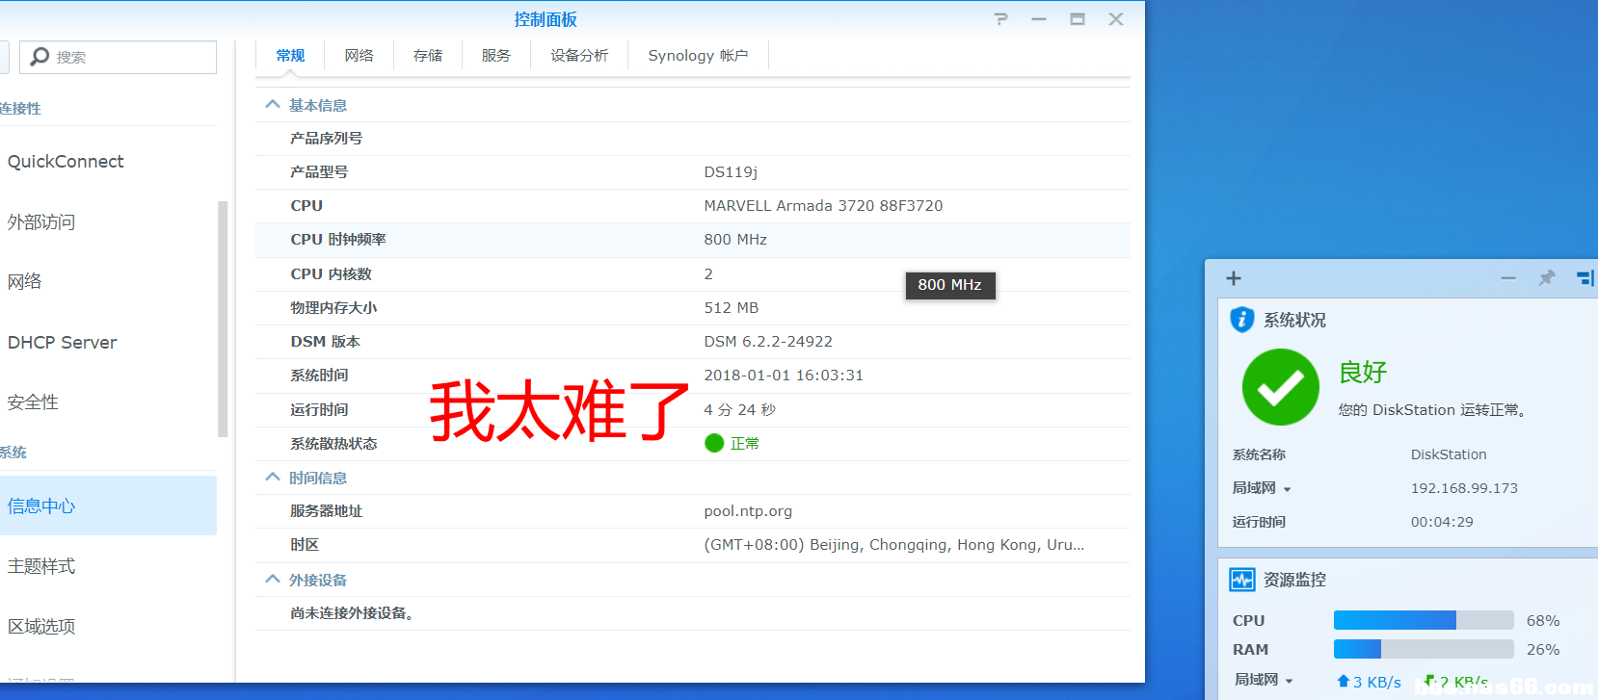This screenshot has width=1598, height=700.
Task: Pin the widget panel with the pin icon
Action: click(1547, 278)
